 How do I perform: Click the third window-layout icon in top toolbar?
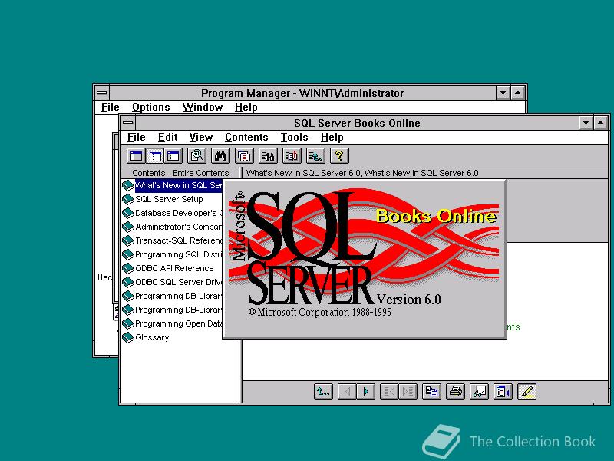pyautogui.click(x=173, y=156)
